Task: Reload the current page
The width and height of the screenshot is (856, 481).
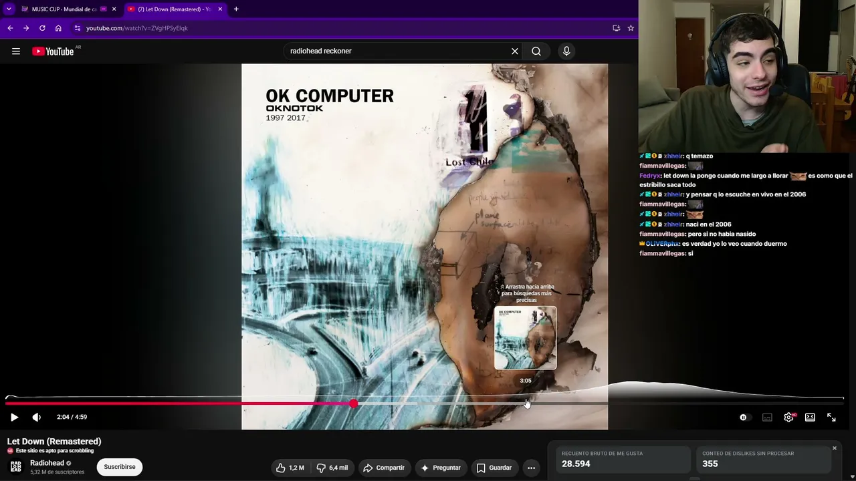Action: [42, 28]
